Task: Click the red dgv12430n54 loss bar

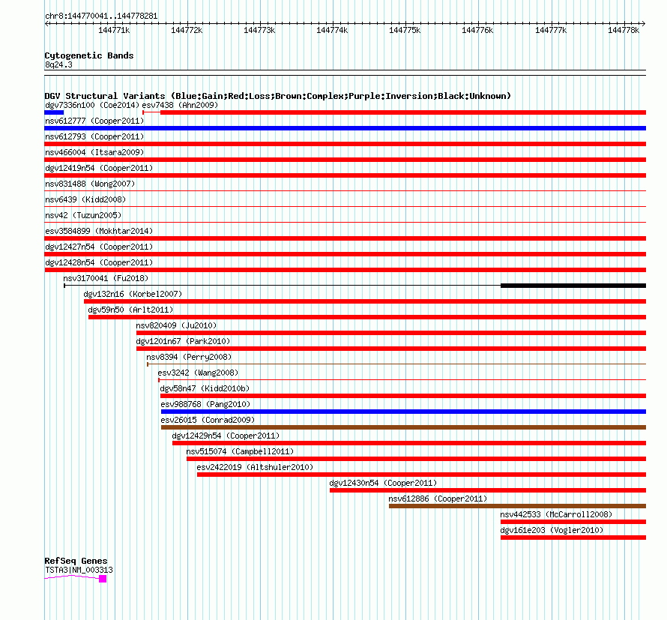Action: point(487,490)
